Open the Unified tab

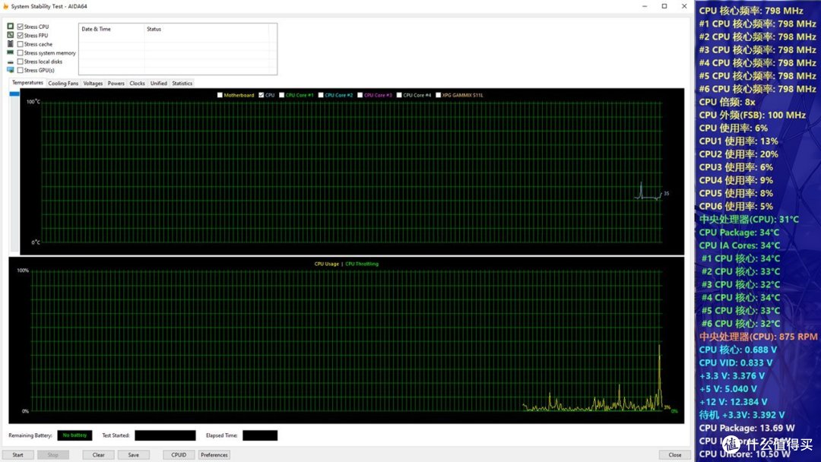coord(159,83)
